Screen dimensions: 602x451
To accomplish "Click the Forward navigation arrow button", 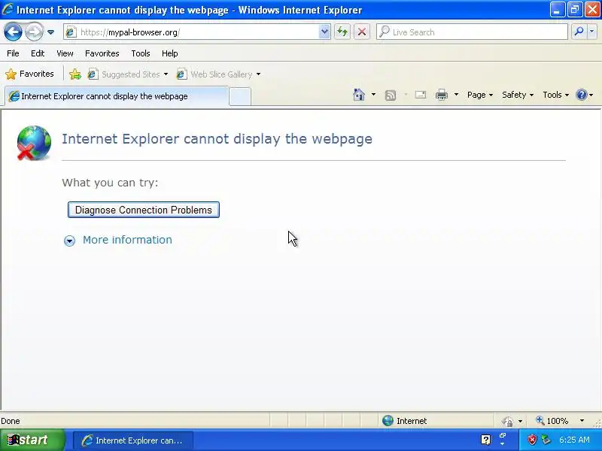I will pos(34,32).
